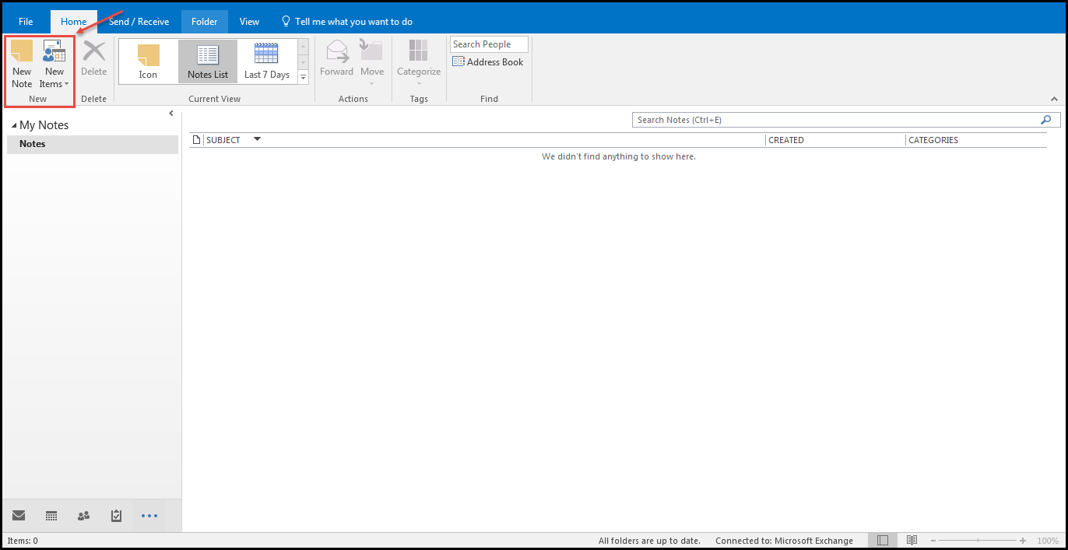Choose the Last 7 Days view
Image resolution: width=1068 pixels, height=550 pixels.
(x=266, y=61)
